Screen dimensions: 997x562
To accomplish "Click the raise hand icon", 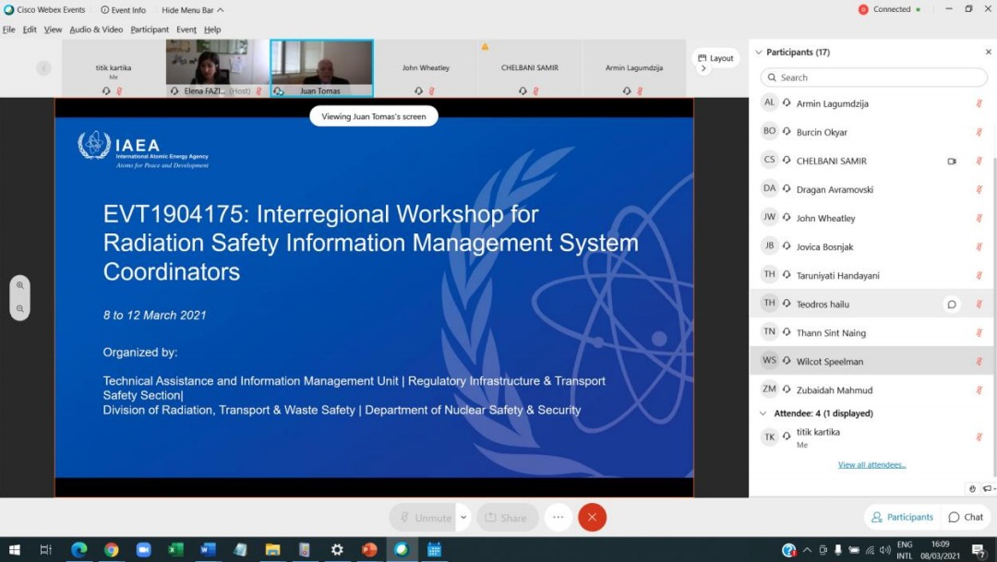I will coord(972,488).
